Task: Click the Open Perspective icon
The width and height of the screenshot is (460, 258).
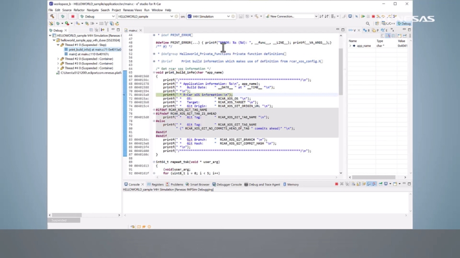Action: click(377, 23)
